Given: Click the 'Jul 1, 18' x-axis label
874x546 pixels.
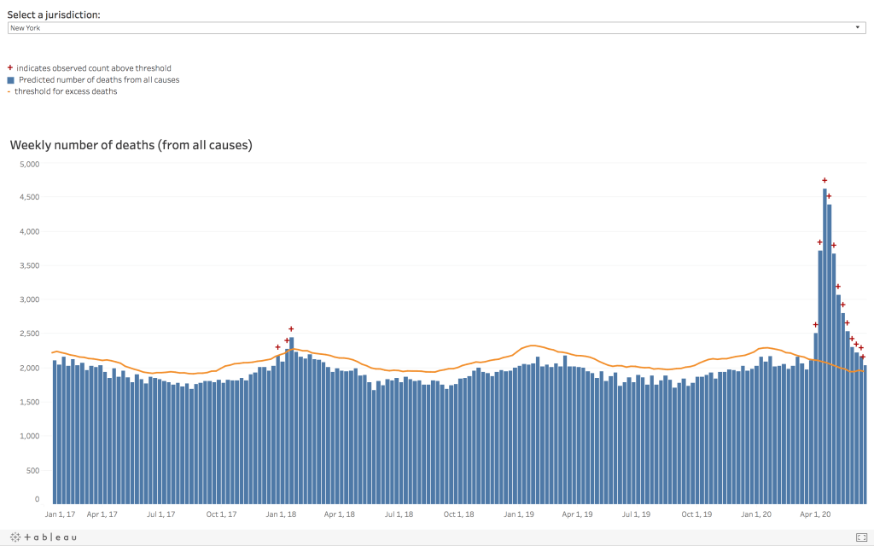Looking at the screenshot, I should [x=399, y=514].
